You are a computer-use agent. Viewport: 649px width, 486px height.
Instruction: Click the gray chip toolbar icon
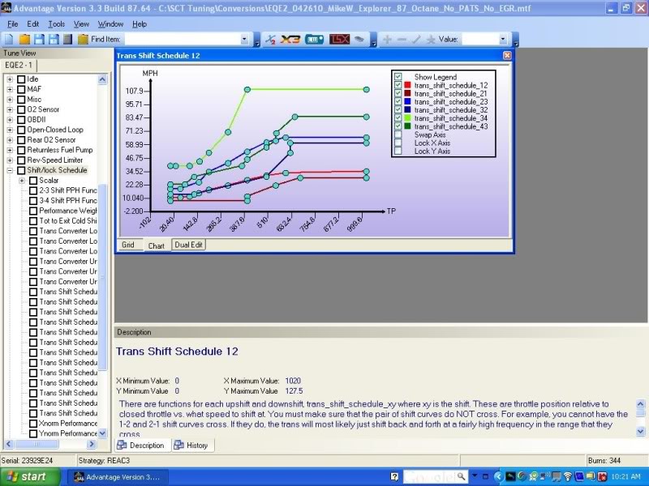point(359,39)
